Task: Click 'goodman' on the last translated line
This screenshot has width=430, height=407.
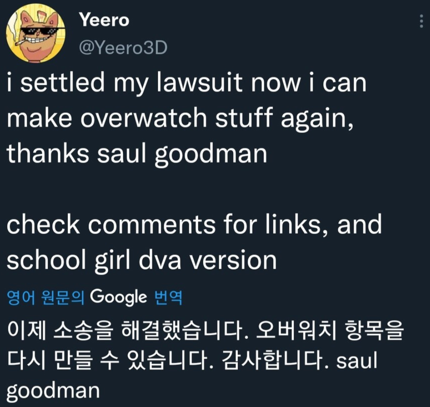Action: click(53, 392)
